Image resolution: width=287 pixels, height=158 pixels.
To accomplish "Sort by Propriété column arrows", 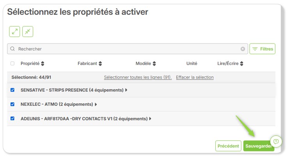I will (x=43, y=63).
